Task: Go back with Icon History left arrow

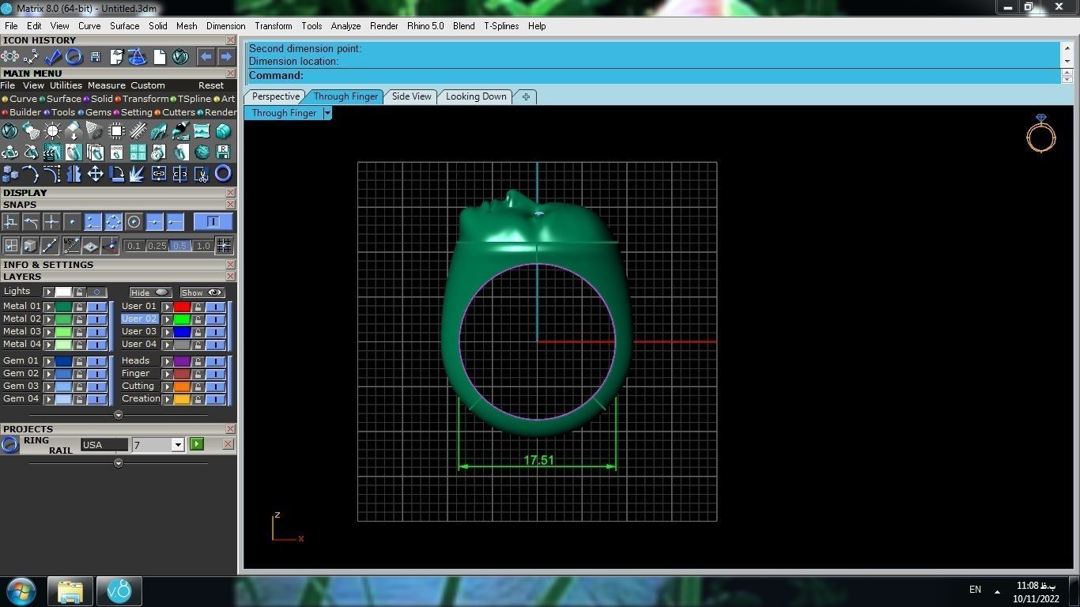Action: pyautogui.click(x=206, y=57)
